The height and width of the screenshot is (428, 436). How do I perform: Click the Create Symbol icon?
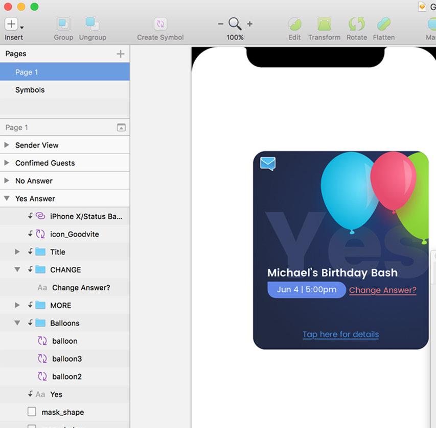pos(160,24)
